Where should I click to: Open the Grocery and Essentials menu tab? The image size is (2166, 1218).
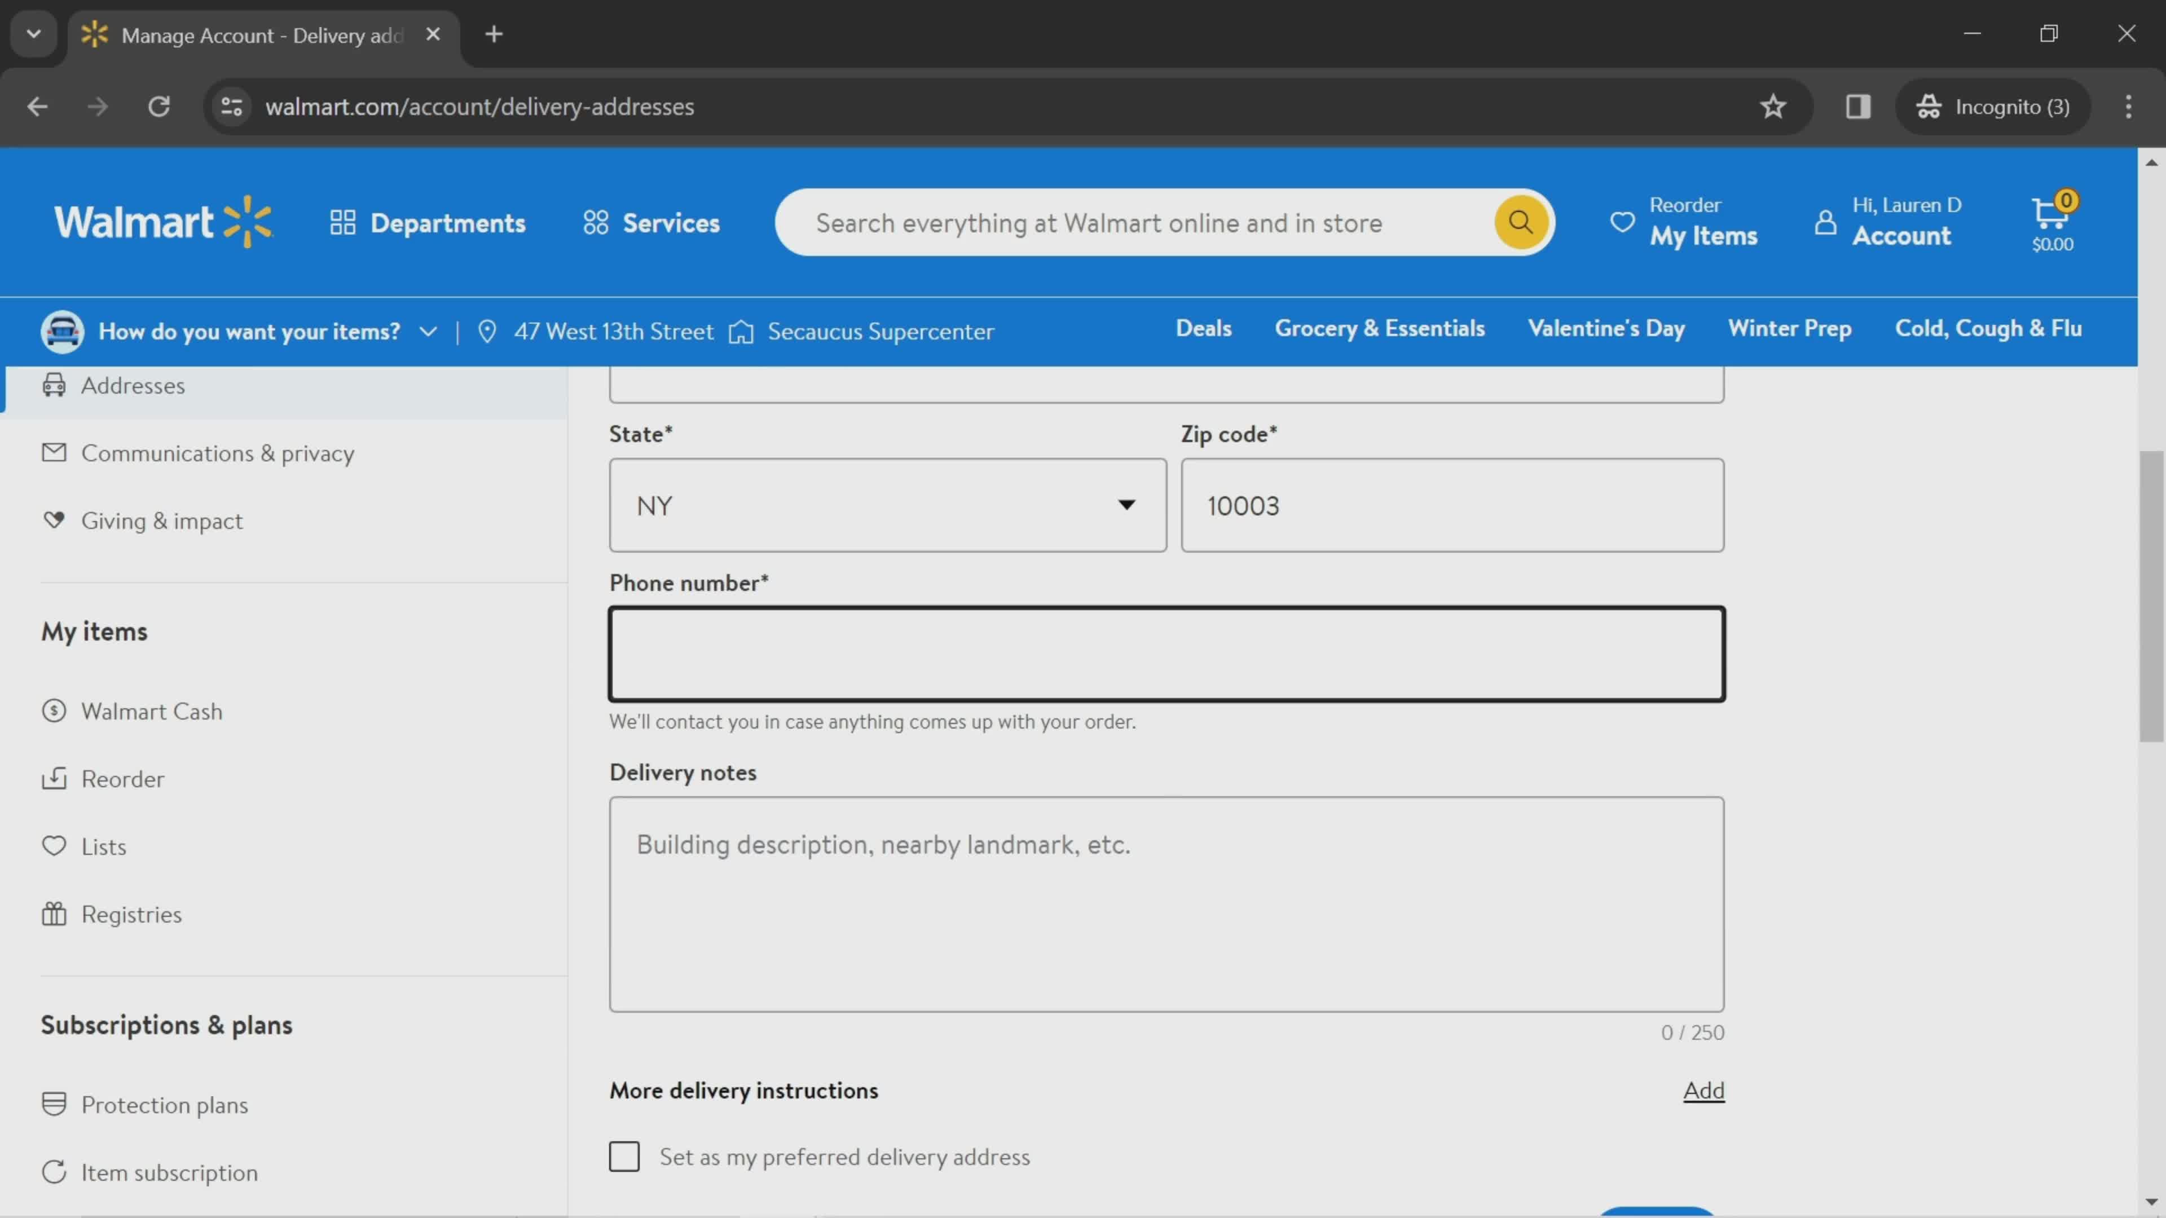[x=1379, y=327]
